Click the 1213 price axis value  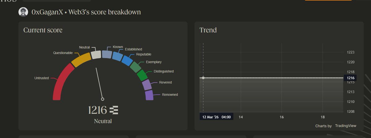tap(350, 92)
